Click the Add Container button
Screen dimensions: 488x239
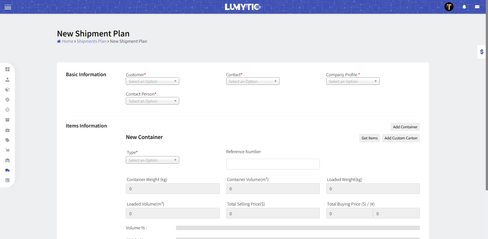click(x=405, y=127)
